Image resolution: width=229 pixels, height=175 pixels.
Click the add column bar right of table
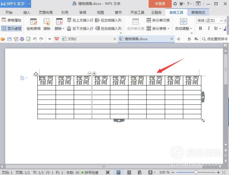tap(203, 97)
